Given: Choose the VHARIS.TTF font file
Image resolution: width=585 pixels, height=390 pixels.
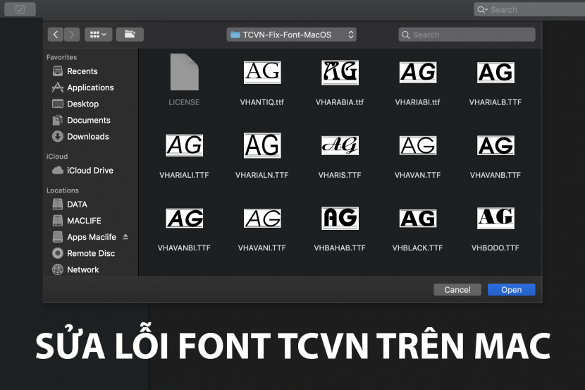Looking at the screenshot, I should point(340,146).
